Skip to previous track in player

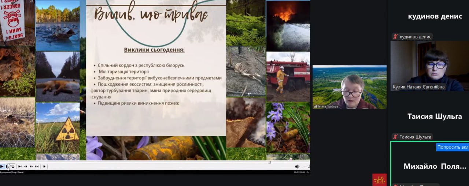pos(20,166)
